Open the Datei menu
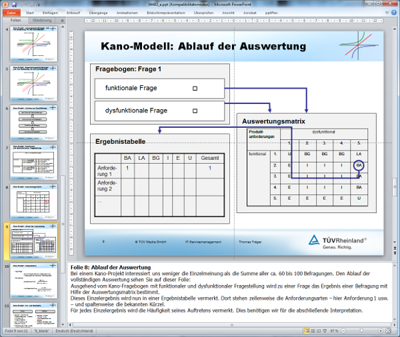This screenshot has width=400, height=337. (11, 12)
